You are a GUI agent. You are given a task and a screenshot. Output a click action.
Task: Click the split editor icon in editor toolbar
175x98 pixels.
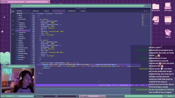(x=147, y=11)
